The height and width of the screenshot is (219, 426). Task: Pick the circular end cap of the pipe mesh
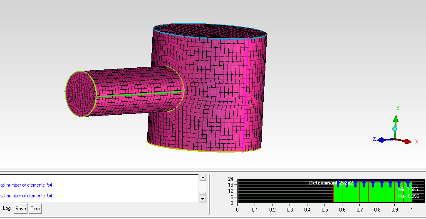(x=79, y=94)
